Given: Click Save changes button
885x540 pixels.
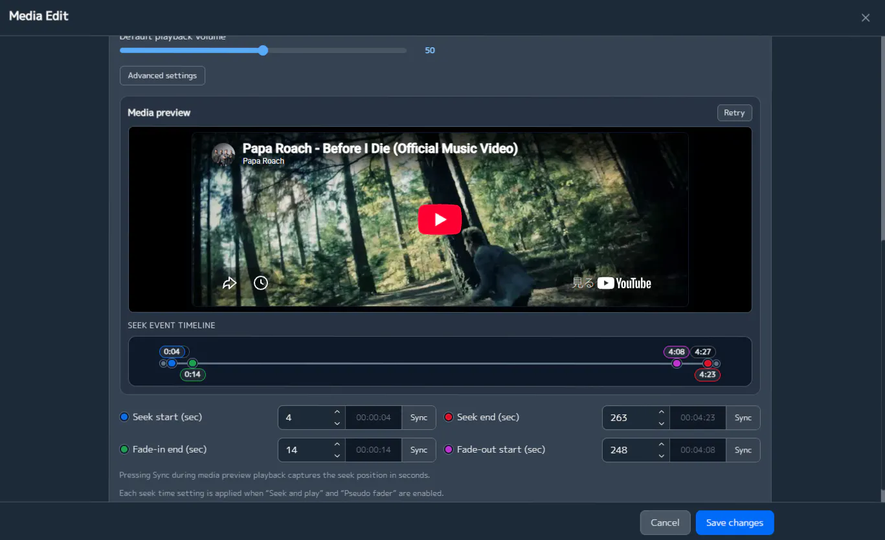Looking at the screenshot, I should click(735, 523).
